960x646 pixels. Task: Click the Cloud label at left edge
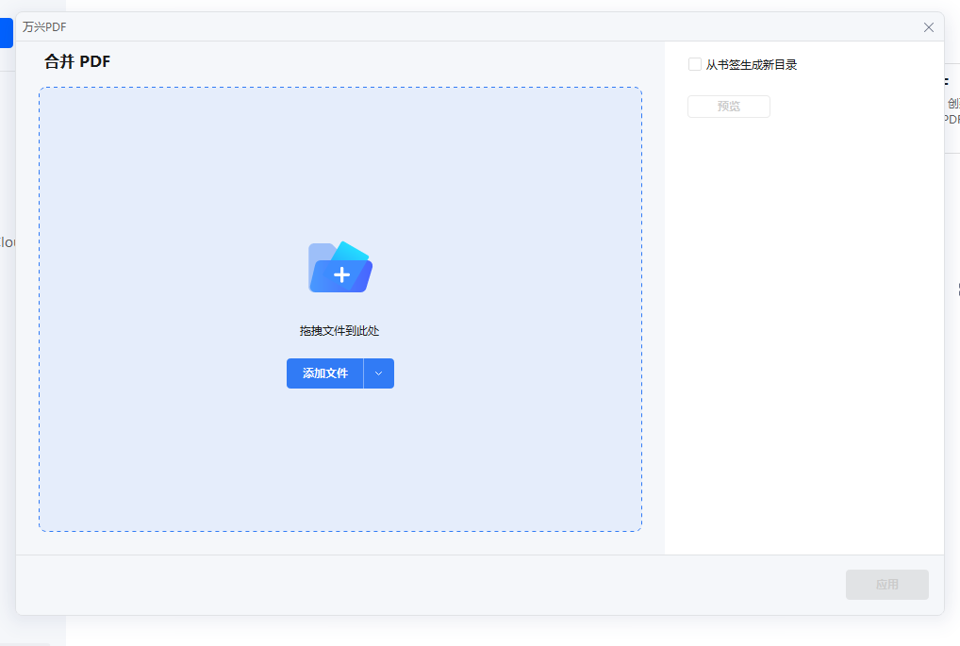[x=7, y=242]
